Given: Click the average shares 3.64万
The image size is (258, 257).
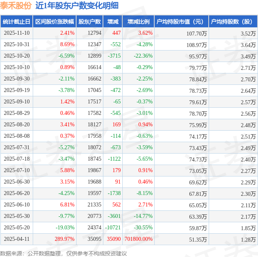Looking at the screenshot, I should (x=248, y=45).
